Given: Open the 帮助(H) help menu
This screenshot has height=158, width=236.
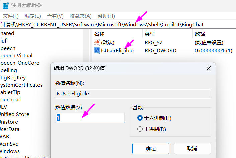Looking at the screenshot, I should point(106,16).
